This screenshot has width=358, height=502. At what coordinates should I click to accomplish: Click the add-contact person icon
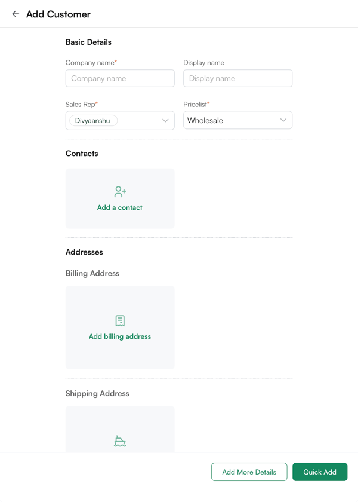coord(119,191)
